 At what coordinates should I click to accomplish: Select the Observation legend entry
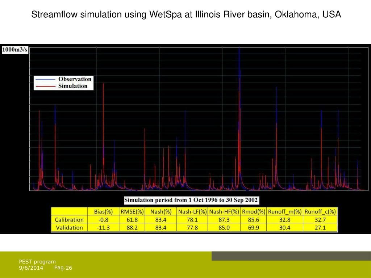click(x=75, y=79)
